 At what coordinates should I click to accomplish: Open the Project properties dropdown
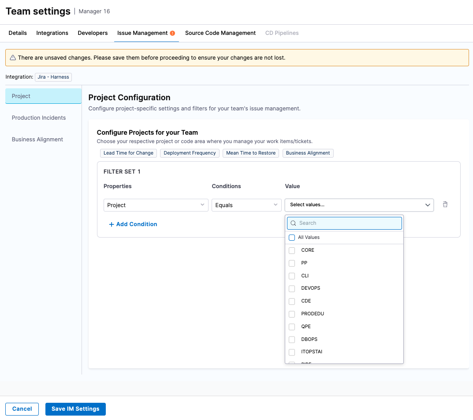tap(156, 205)
